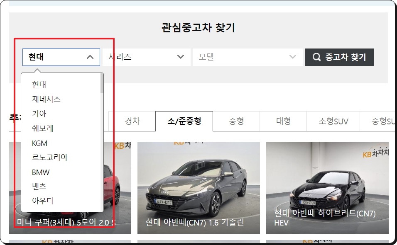Click the 중고차 찾기 search button
Screen dimensions: 397x245
(339, 57)
